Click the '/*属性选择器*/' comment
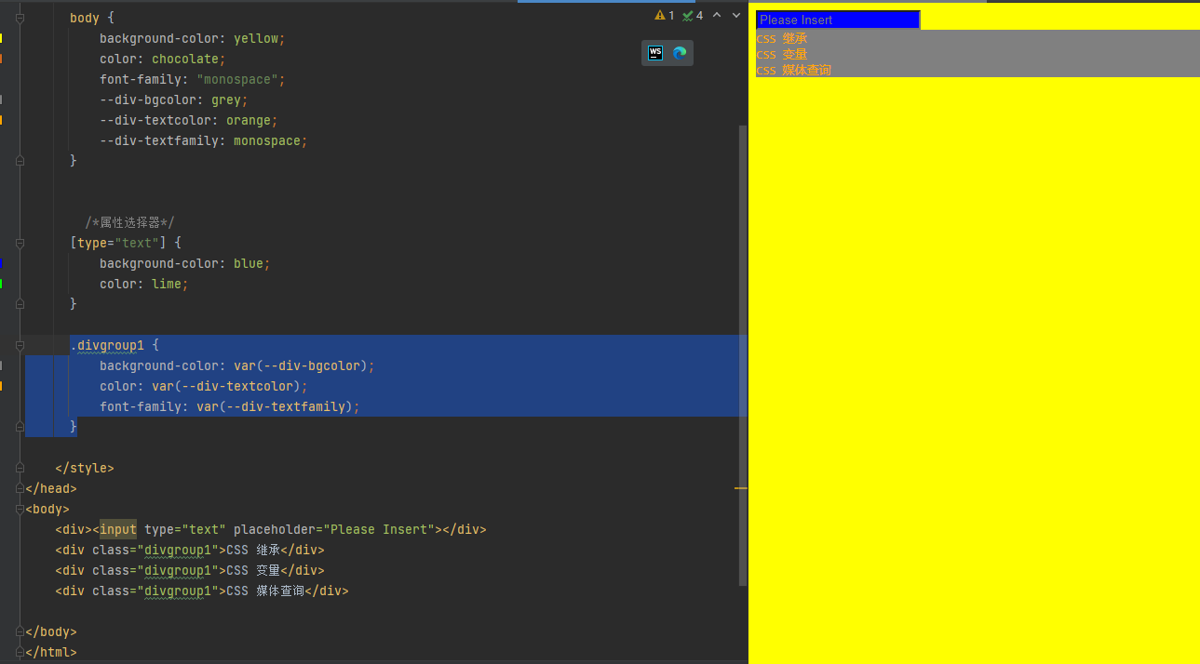Screen dimensions: 1200x664 pos(129,222)
